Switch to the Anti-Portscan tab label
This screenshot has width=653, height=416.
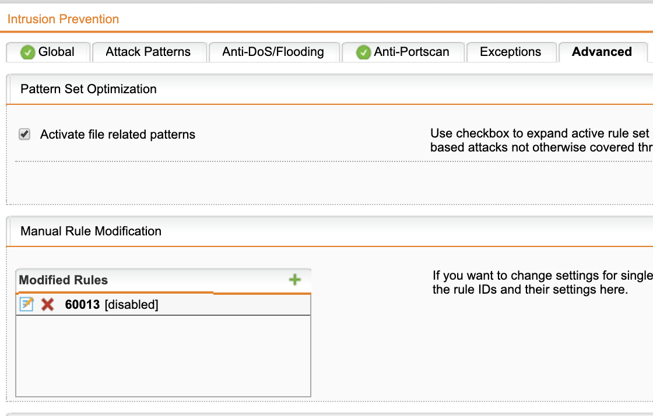[412, 52]
